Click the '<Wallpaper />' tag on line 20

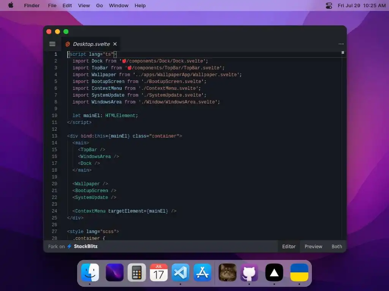90,184
